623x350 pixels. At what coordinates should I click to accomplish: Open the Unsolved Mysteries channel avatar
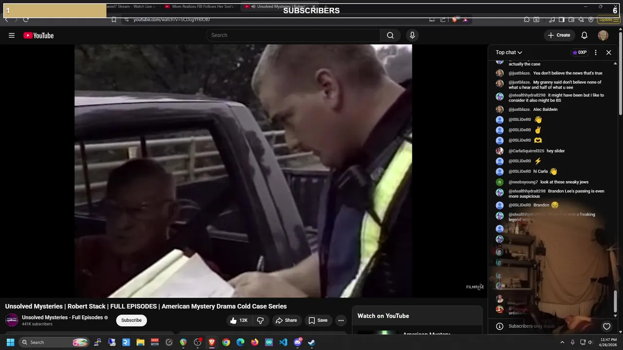[12, 320]
